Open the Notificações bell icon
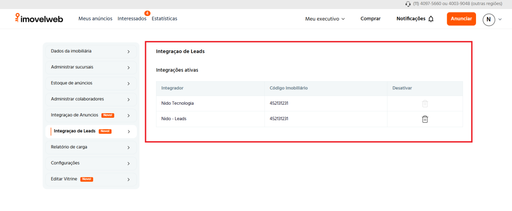 tap(431, 19)
